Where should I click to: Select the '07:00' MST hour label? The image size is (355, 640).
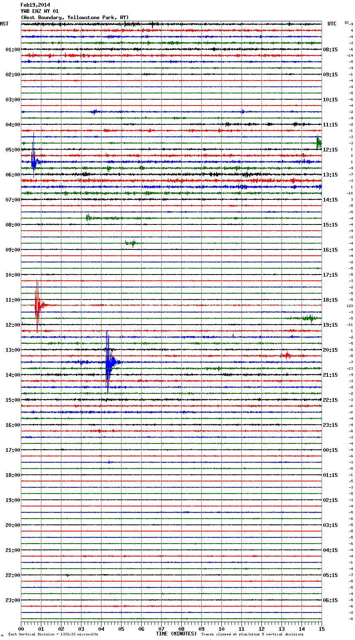[13, 200]
